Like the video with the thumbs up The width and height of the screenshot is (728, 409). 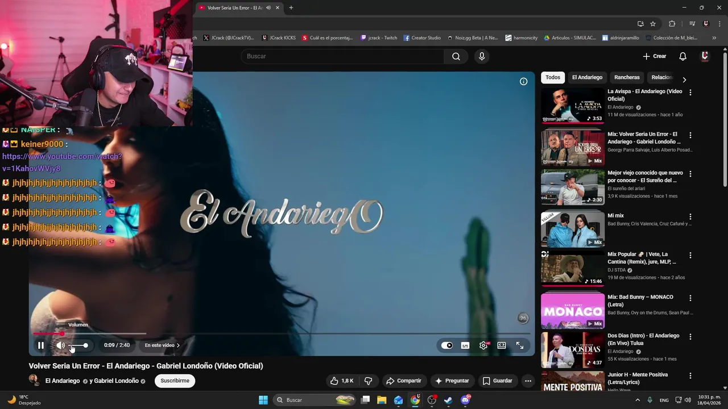(x=342, y=381)
